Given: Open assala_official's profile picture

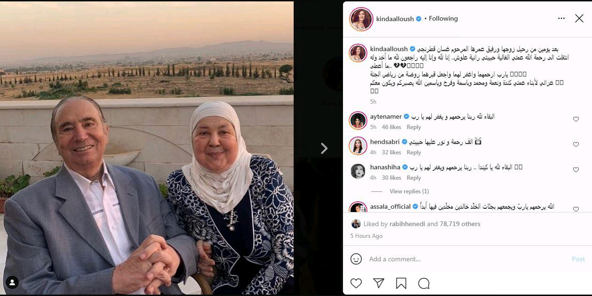Looking at the screenshot, I should [358, 207].
